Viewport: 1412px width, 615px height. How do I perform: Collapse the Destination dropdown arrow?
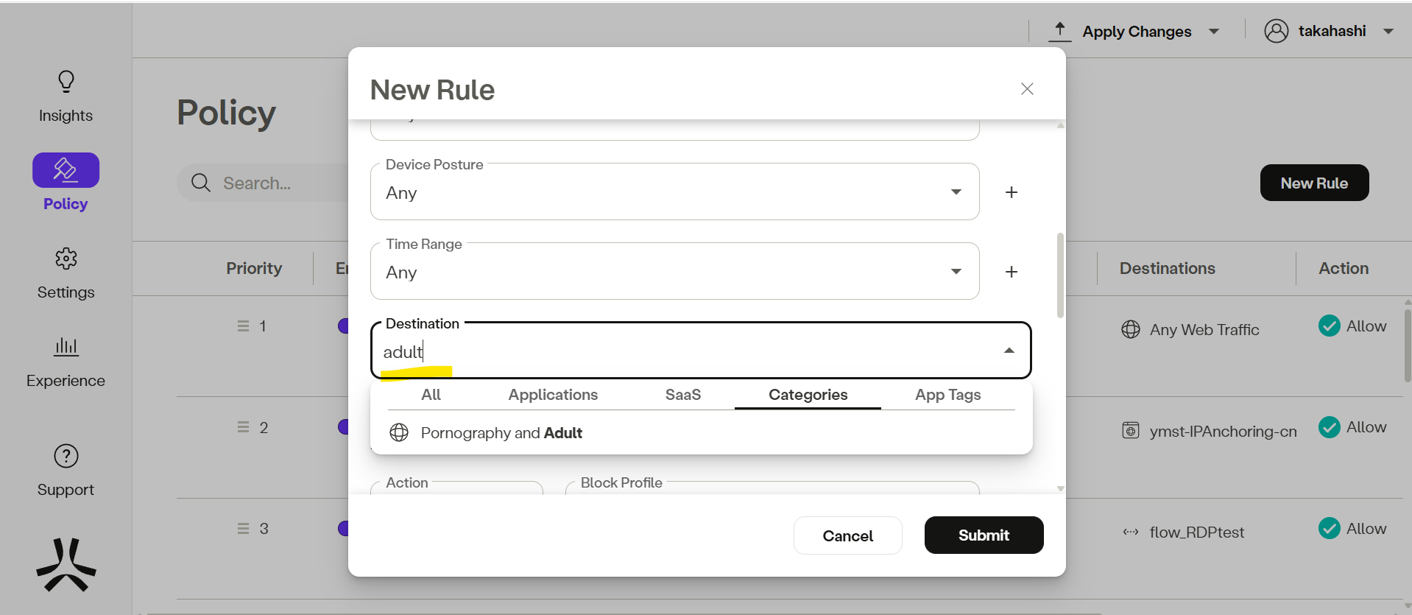click(x=1009, y=351)
